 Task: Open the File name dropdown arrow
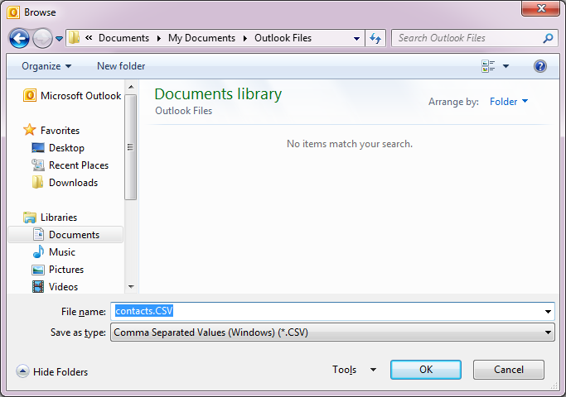[x=548, y=312]
